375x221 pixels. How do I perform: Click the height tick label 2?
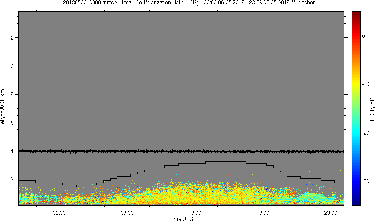[12, 179]
